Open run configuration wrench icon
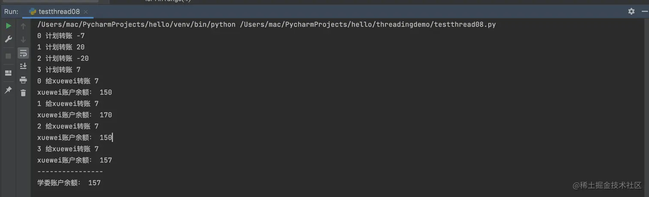Screen dimensions: 649x197 coord(8,39)
